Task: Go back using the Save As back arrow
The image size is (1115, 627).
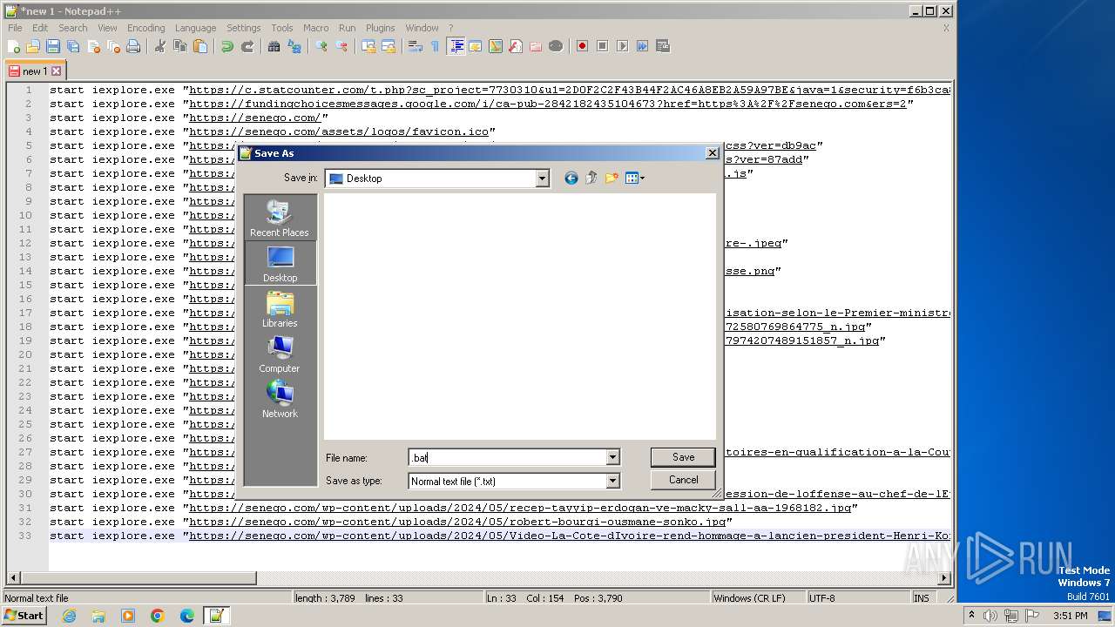Action: (571, 178)
